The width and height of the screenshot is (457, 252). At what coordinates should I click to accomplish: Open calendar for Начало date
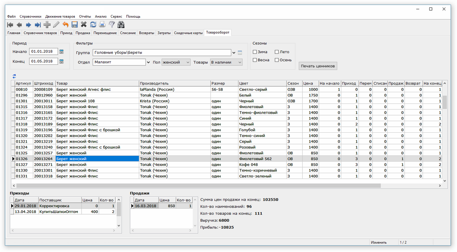(62, 52)
